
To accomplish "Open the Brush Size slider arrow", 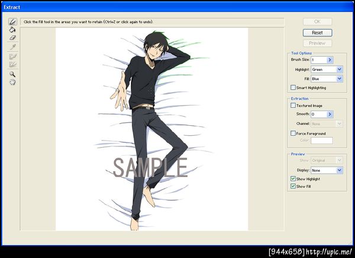I will 330,60.
